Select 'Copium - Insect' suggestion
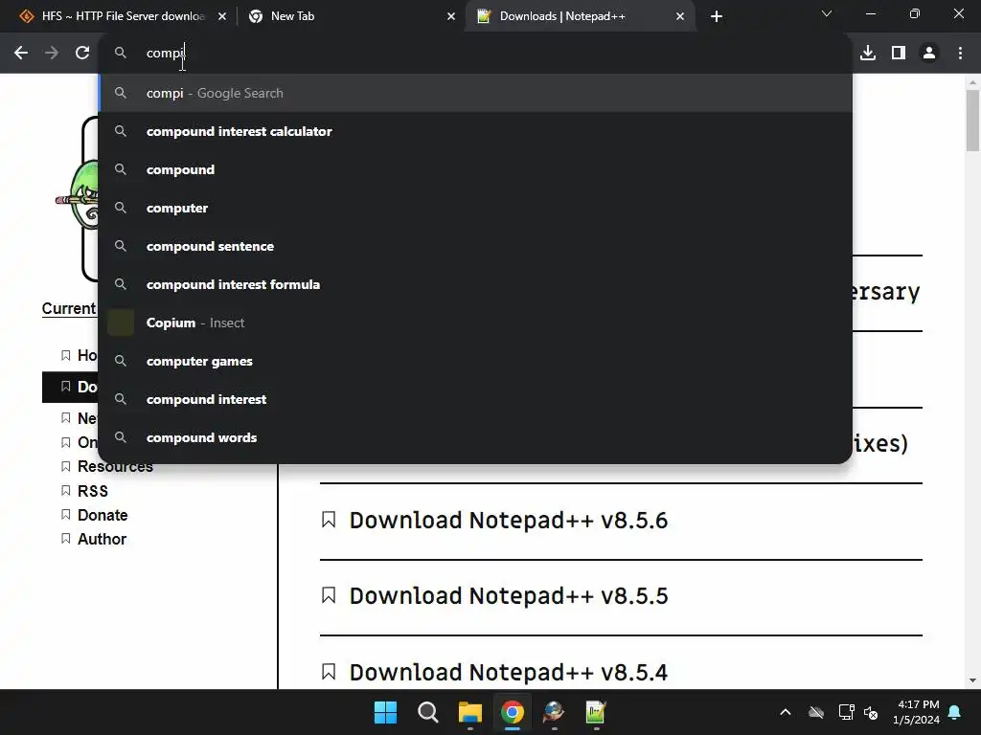Screen dimensions: 981x735 [475, 323]
